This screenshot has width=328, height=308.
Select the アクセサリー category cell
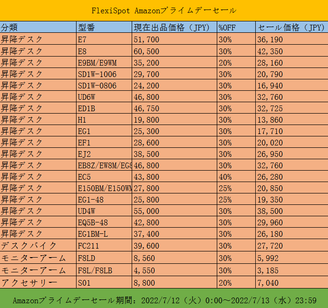[x=38, y=282]
